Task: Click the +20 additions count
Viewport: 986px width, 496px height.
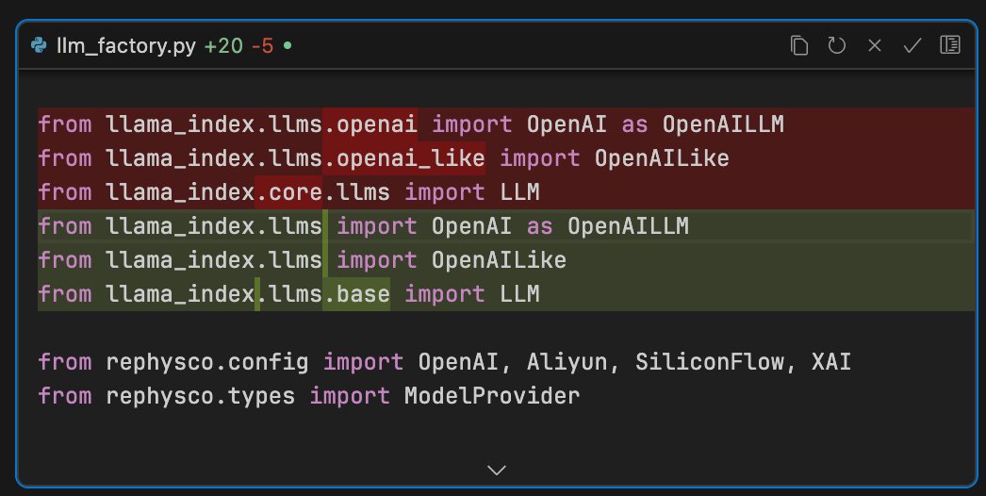Action: [223, 46]
